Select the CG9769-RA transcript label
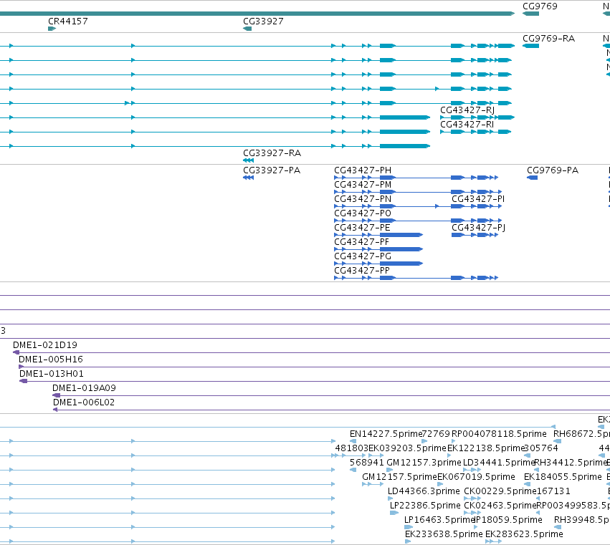This screenshot has height=545, width=610. (548, 39)
